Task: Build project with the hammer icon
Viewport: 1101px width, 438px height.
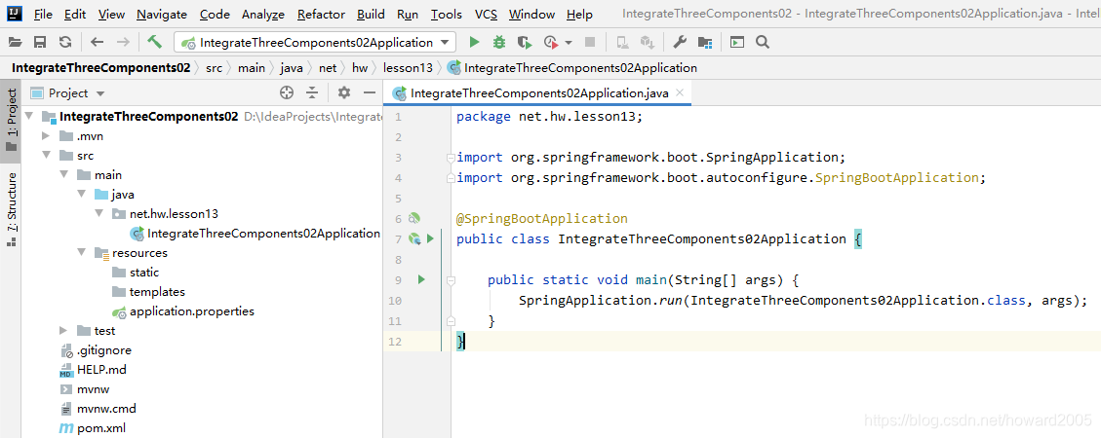Action: click(x=154, y=42)
